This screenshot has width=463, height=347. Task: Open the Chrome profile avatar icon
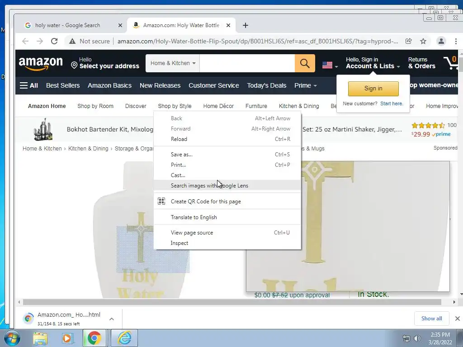441,41
